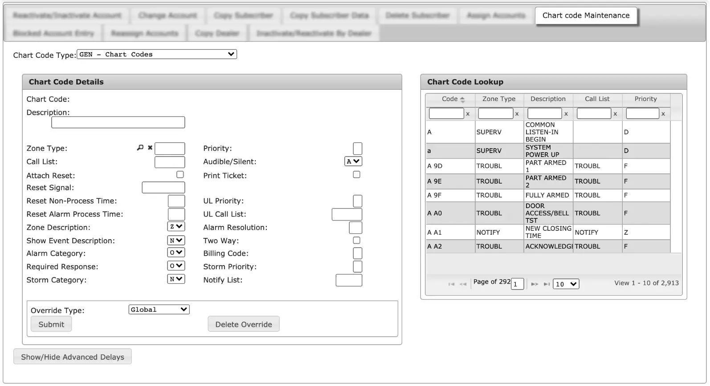Clear the Description column filter
The image size is (710, 386).
coord(566,114)
